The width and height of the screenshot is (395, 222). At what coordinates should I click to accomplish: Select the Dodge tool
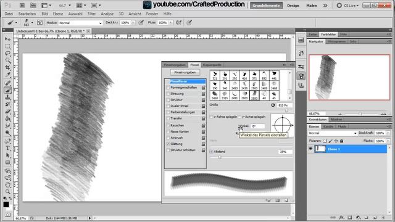(7, 133)
